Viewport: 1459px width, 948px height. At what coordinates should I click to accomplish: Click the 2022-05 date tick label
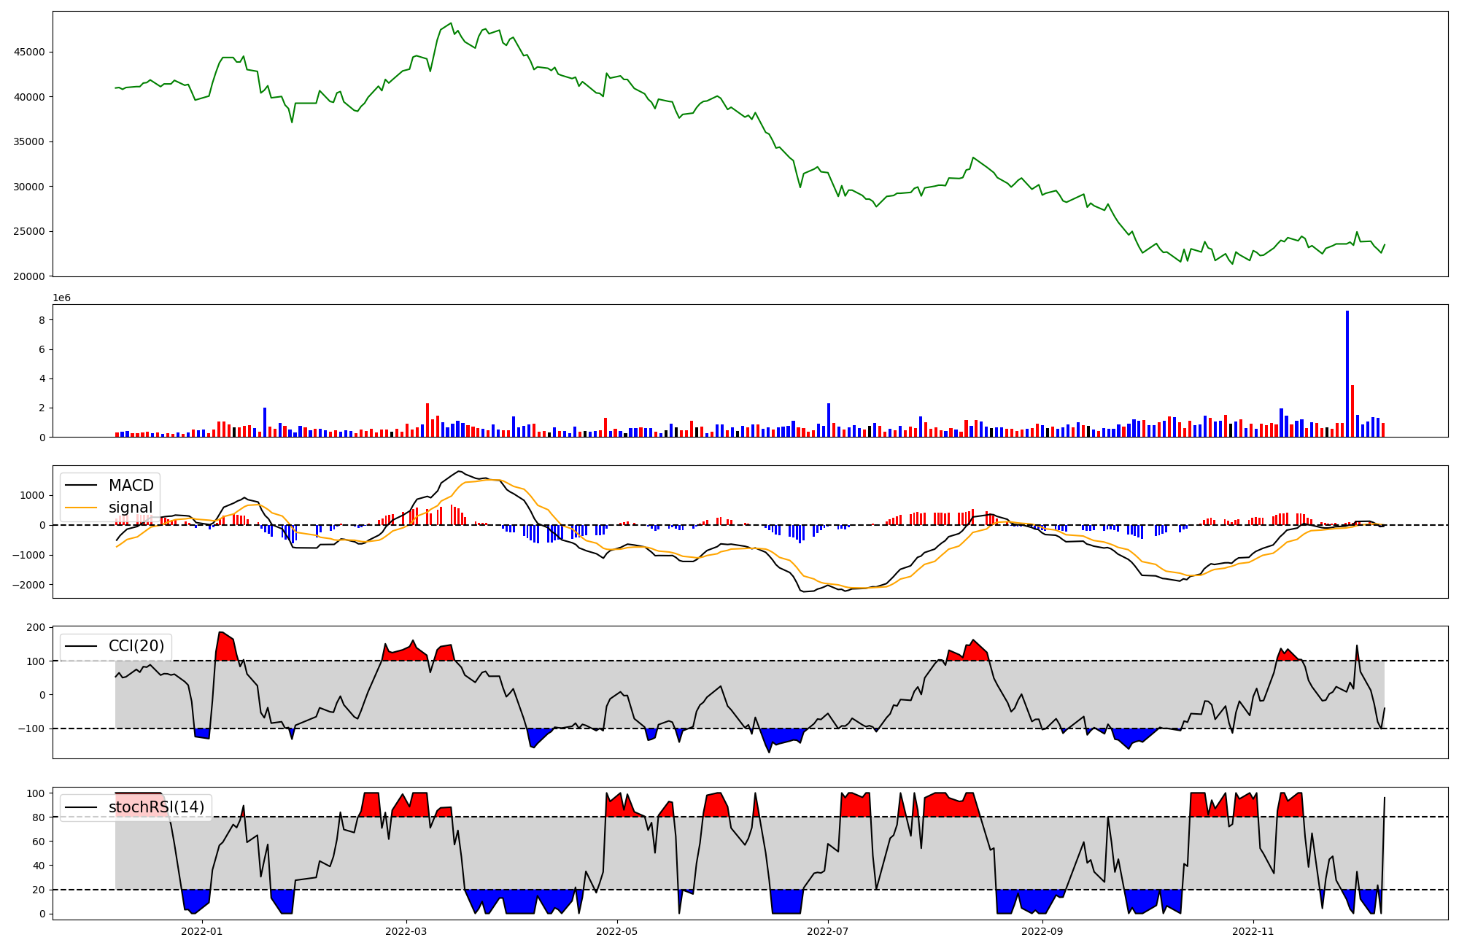617,931
